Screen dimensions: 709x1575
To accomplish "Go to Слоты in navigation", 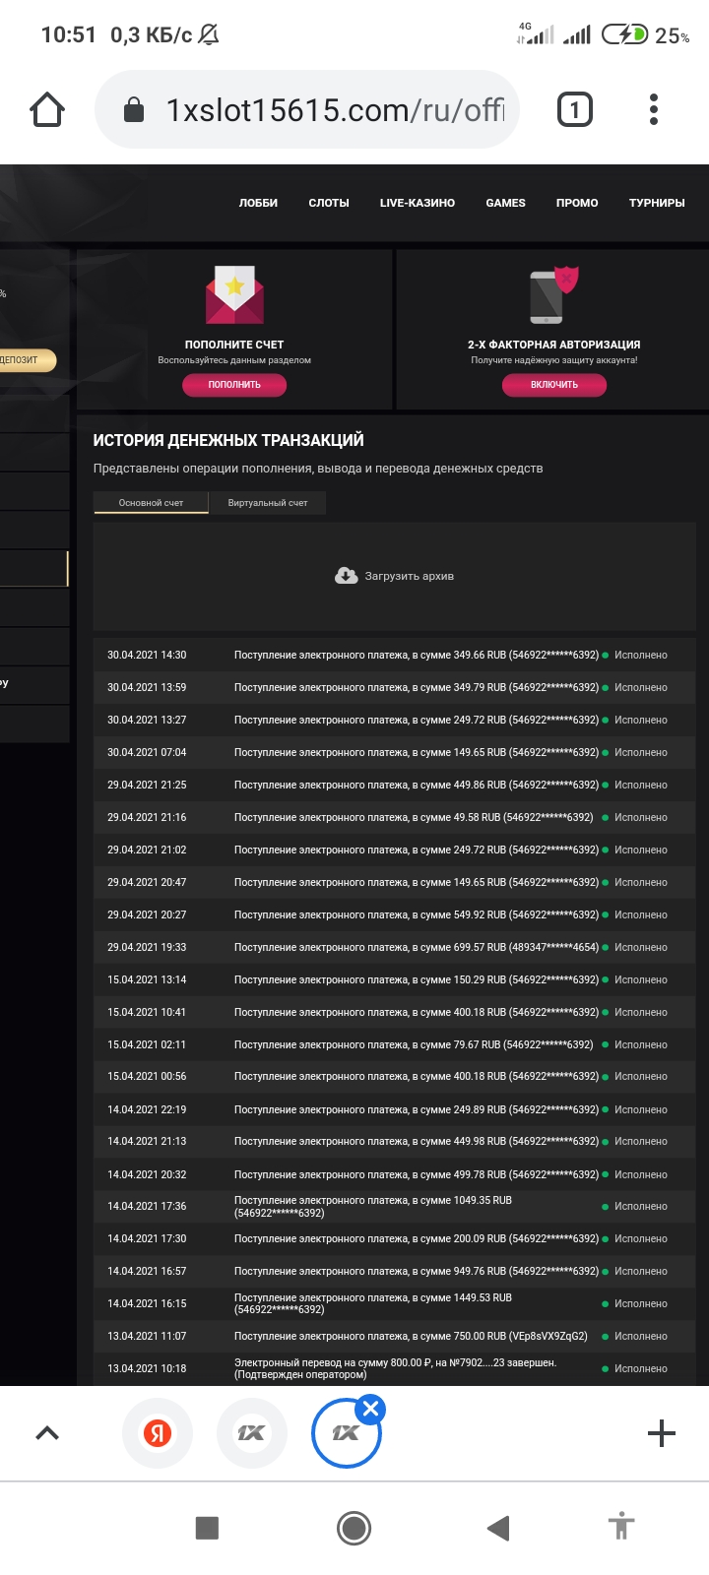I will pos(329,203).
